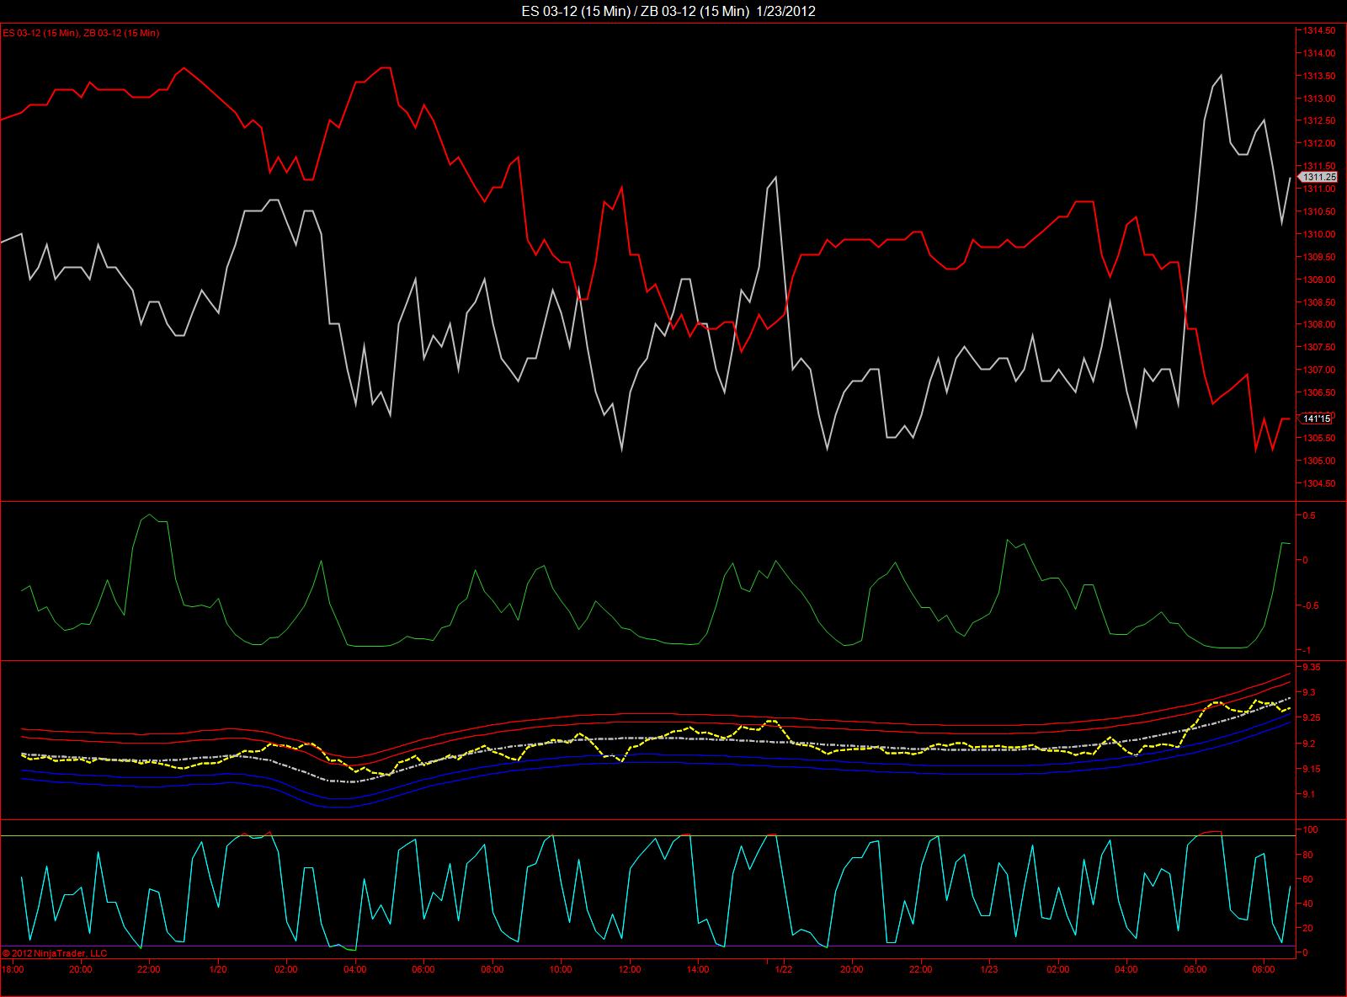This screenshot has height=997, width=1347.
Task: Click the 9.15 axis label
Action: click(x=1312, y=769)
